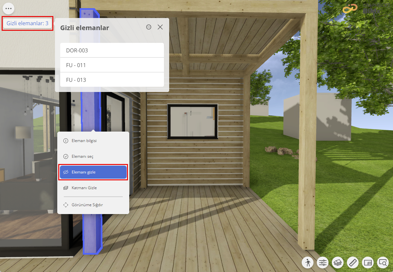
Task: Open the element search magnifier icon
Action: (x=383, y=263)
